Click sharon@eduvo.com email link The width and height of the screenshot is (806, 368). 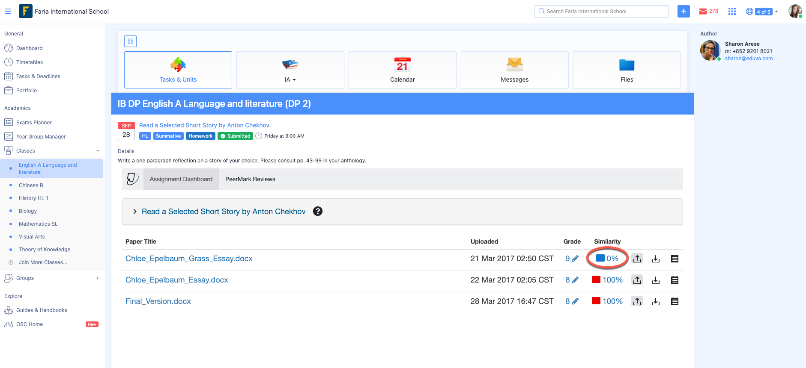tap(749, 59)
